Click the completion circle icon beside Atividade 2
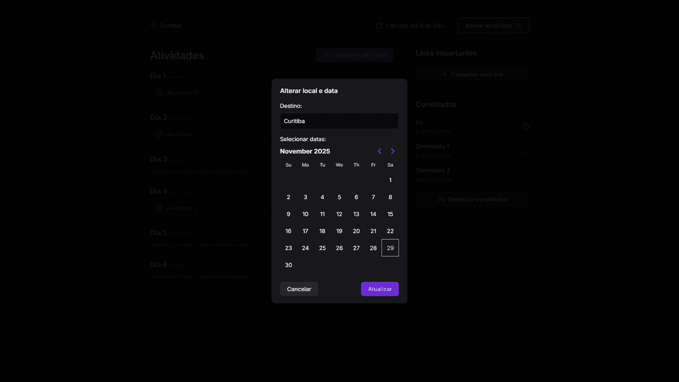 pyautogui.click(x=159, y=208)
